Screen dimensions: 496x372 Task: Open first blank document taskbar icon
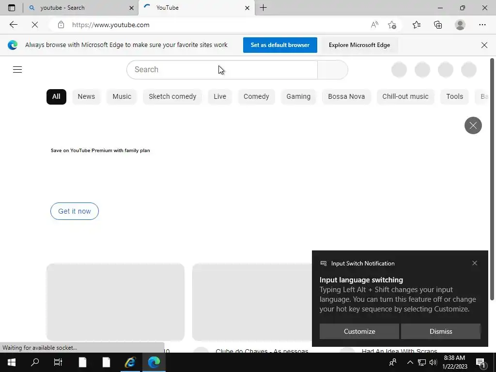(82, 362)
